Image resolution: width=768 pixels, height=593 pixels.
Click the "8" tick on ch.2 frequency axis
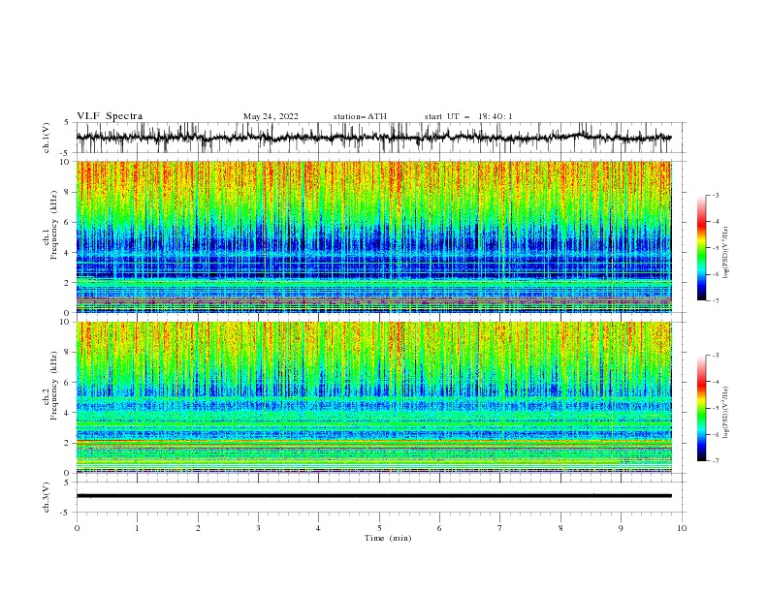pyautogui.click(x=68, y=353)
